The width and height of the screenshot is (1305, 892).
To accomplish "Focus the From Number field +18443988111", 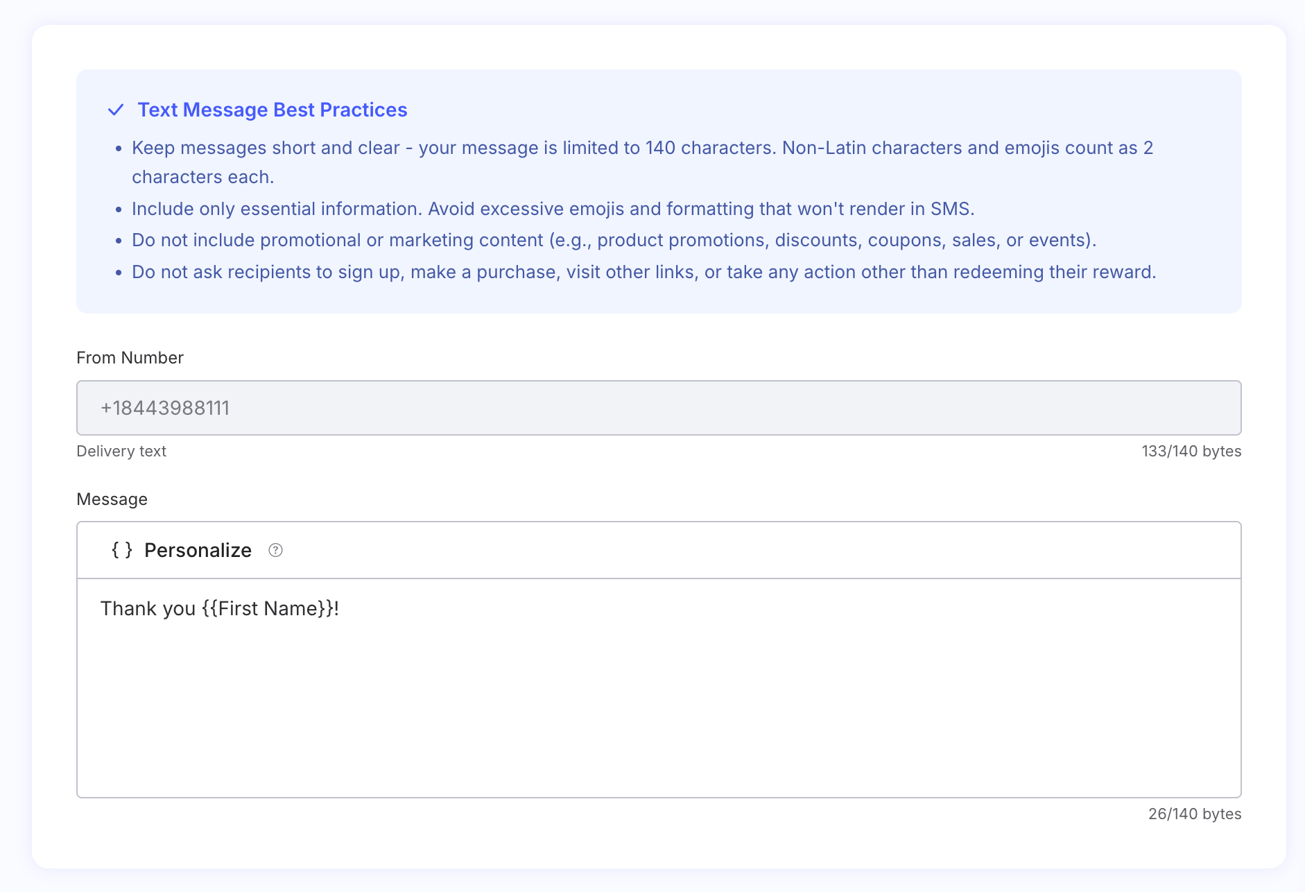I will 659,408.
